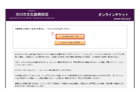Click the paragraph beginning 会員様よりお問合せ頂いた内容

tap(70, 85)
